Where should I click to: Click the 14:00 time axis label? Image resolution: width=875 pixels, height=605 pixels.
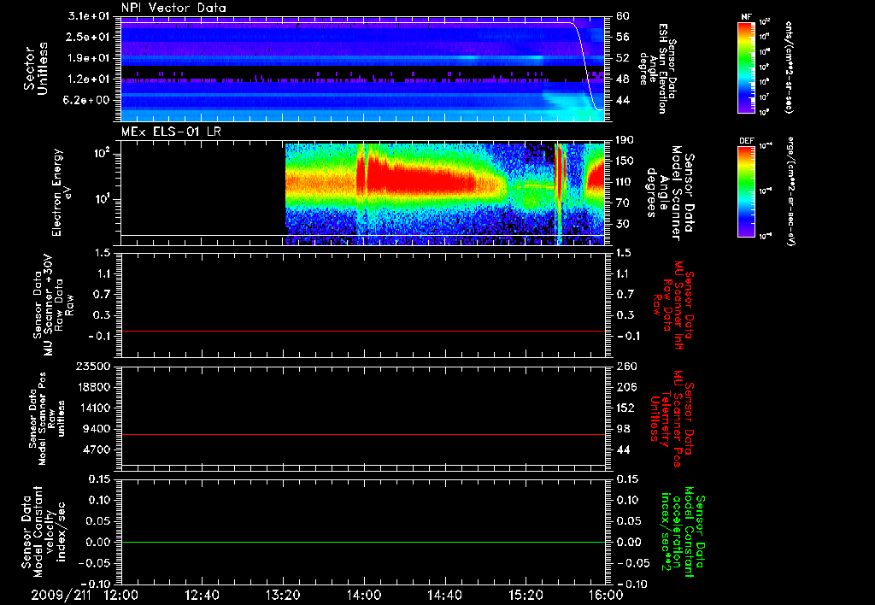364,595
